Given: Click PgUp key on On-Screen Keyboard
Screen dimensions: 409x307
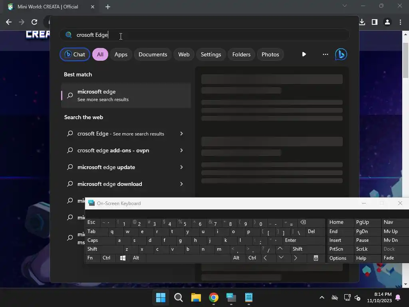Looking at the screenshot, I should 367,222.
